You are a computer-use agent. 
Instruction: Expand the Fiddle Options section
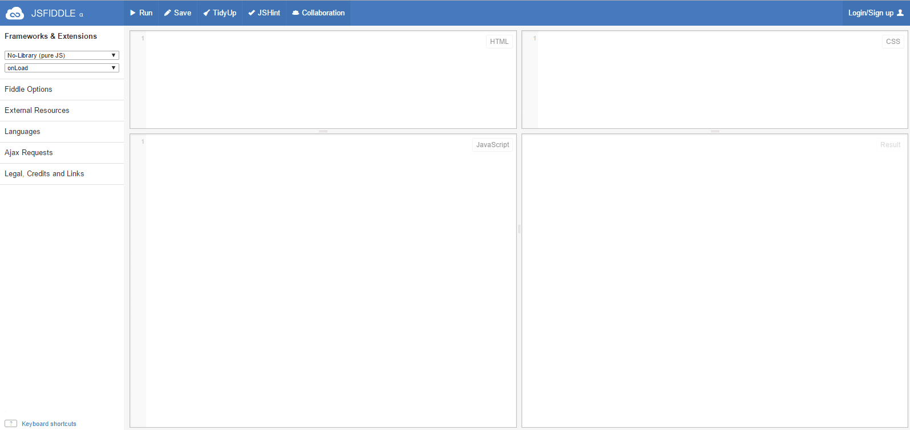(62, 90)
